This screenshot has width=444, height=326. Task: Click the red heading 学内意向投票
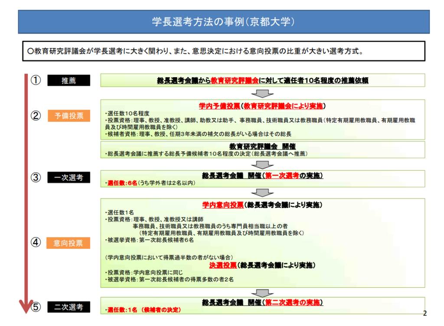pos(223,205)
